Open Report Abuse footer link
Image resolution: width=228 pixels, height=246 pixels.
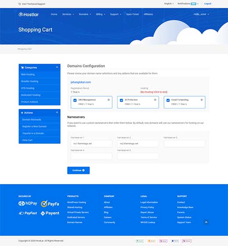[x=147, y=212]
